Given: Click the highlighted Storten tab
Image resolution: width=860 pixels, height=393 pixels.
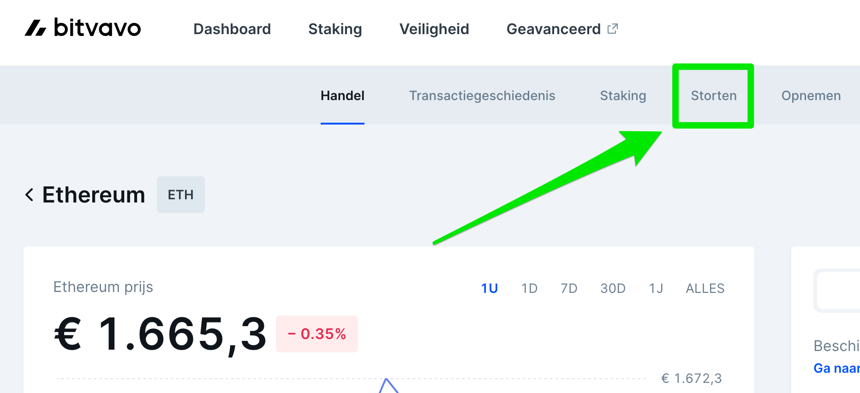Looking at the screenshot, I should [713, 95].
